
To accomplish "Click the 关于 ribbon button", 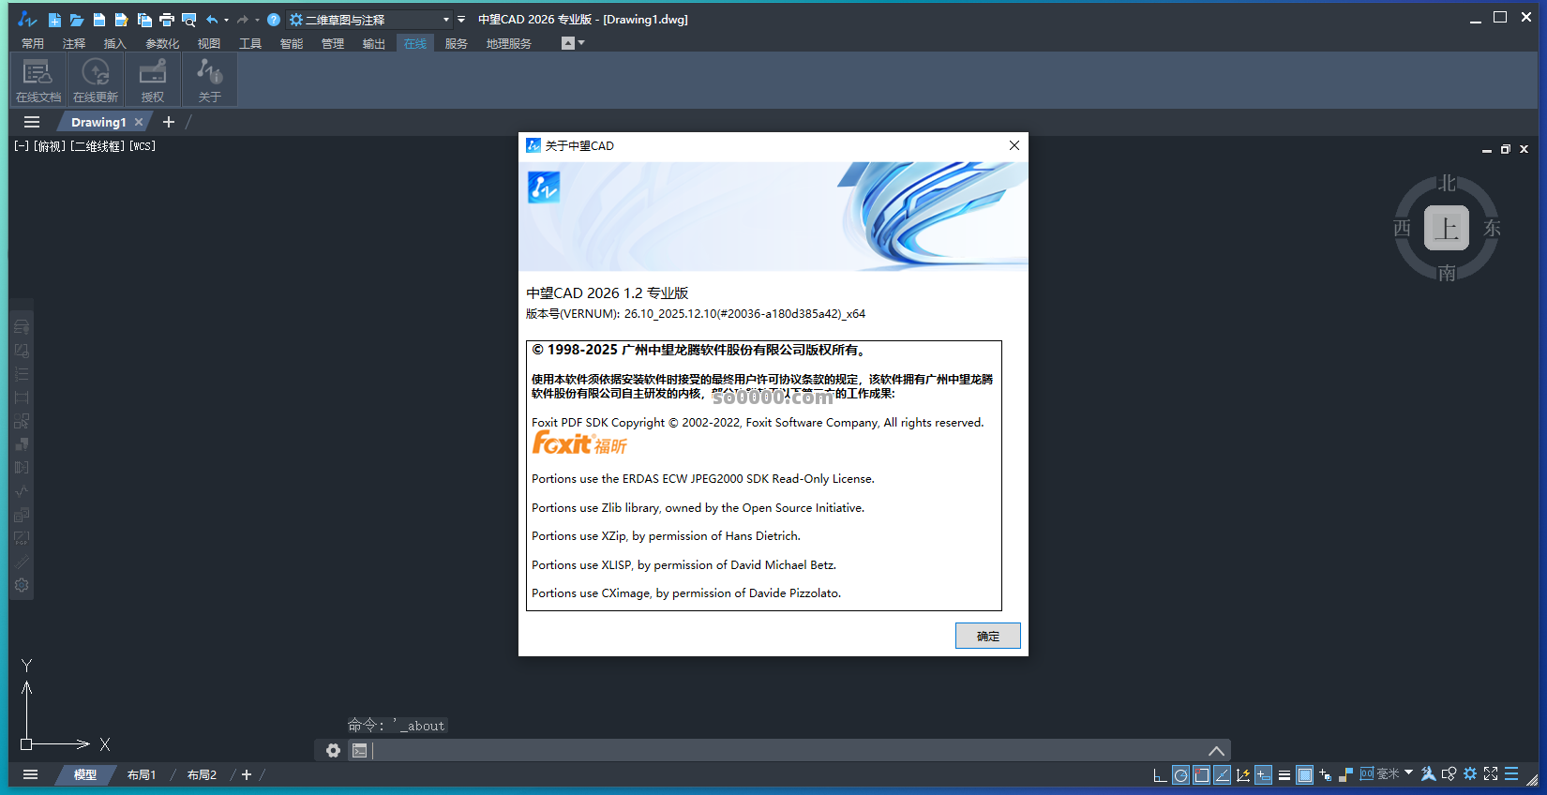I will (x=210, y=80).
